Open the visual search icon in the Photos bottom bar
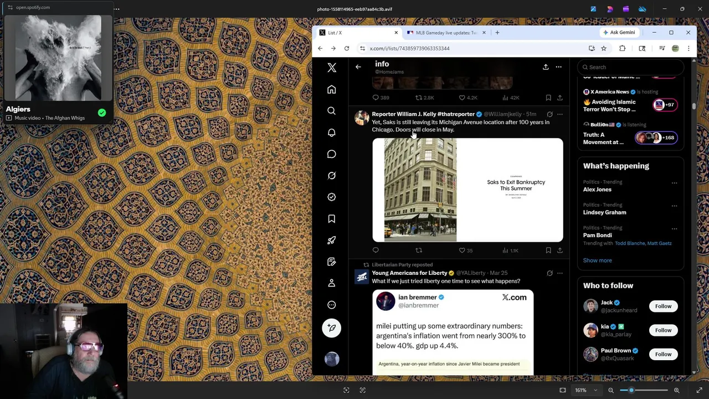This screenshot has width=709, height=399. coord(346,390)
